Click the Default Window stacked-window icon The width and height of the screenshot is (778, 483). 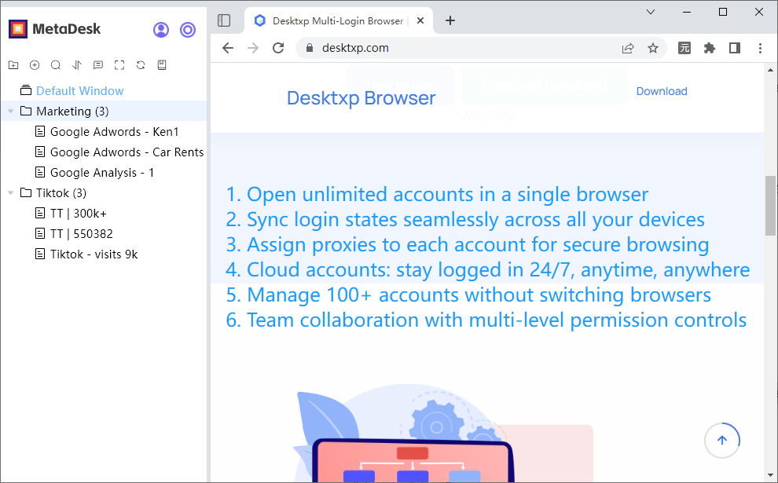pyautogui.click(x=26, y=91)
